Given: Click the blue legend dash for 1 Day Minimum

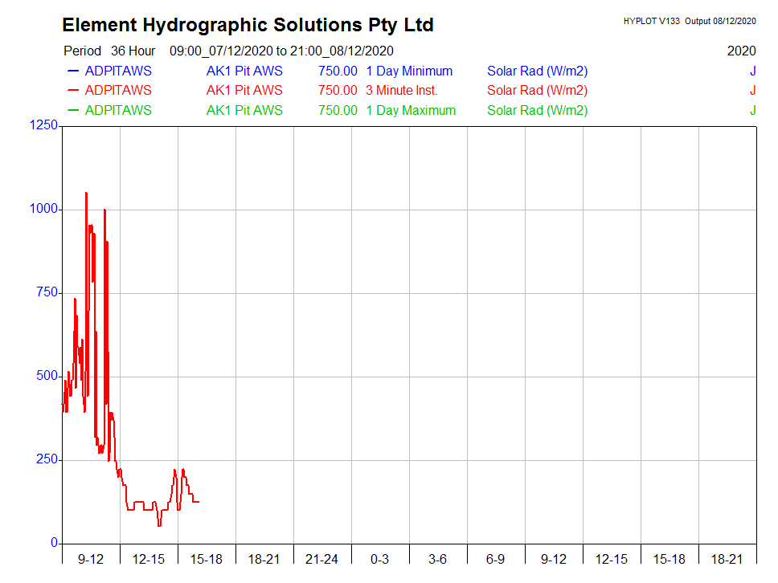Looking at the screenshot, I should (73, 71).
